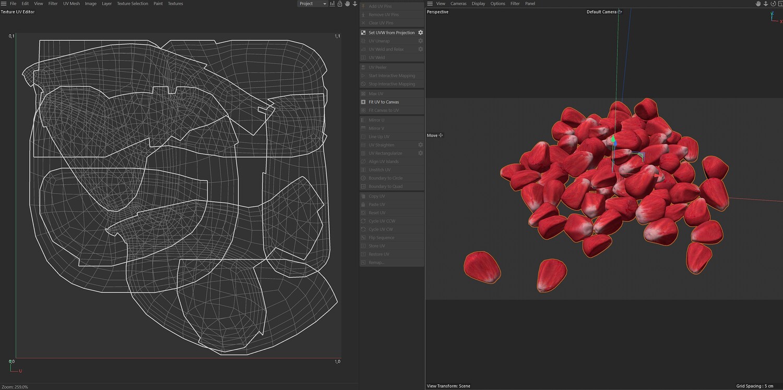Open the Image menu
The width and height of the screenshot is (783, 390).
91,4
